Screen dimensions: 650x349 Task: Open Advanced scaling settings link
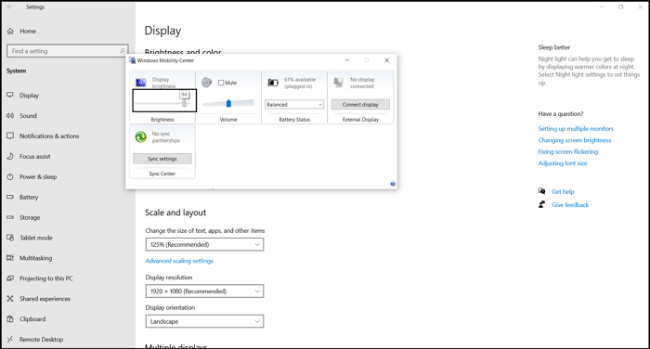179,261
